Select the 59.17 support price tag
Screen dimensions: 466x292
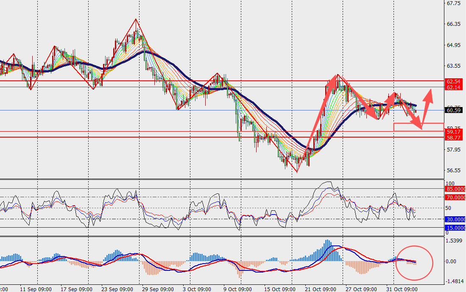pyautogui.click(x=454, y=132)
